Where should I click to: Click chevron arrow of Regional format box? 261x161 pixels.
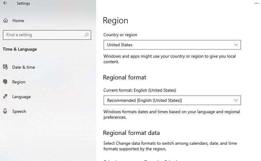(x=236, y=100)
